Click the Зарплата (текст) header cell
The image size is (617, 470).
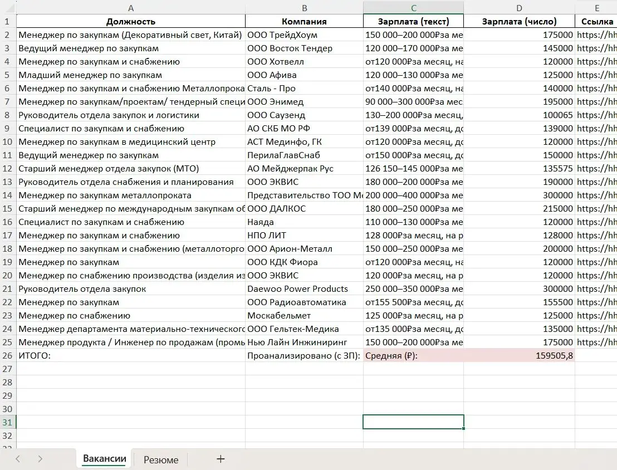point(414,22)
